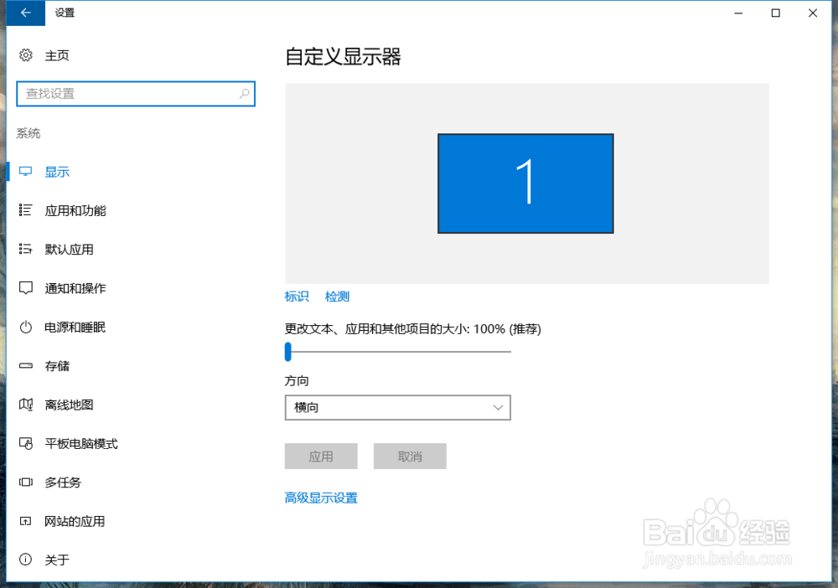Click the power icon beside 电源和睡眠
Screen dimensions: 838x588
(26, 327)
